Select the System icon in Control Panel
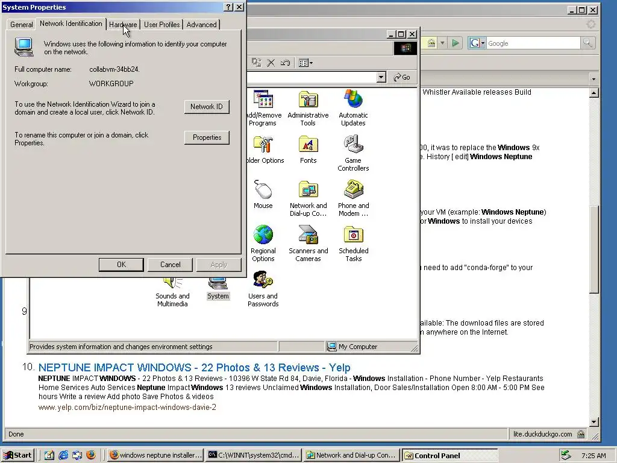Viewport: 617px width, 463px height. coord(218,289)
